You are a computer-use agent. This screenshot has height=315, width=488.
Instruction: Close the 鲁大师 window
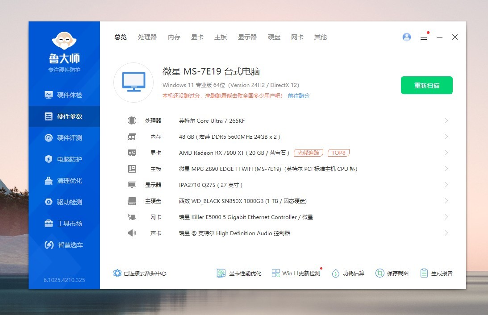point(455,37)
